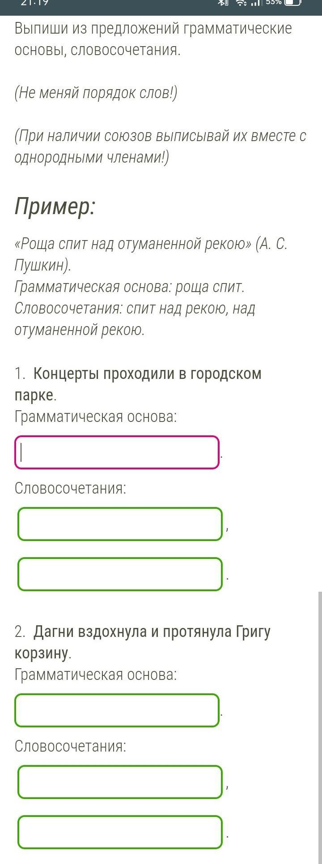Click 'Словосочетания:' label under sentence 2
This screenshot has width=322, height=864.
tap(71, 746)
